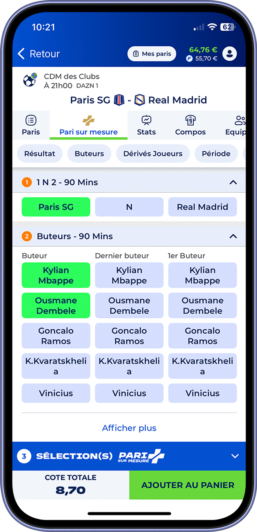Tap the 64,76 € account balance

pyautogui.click(x=203, y=50)
